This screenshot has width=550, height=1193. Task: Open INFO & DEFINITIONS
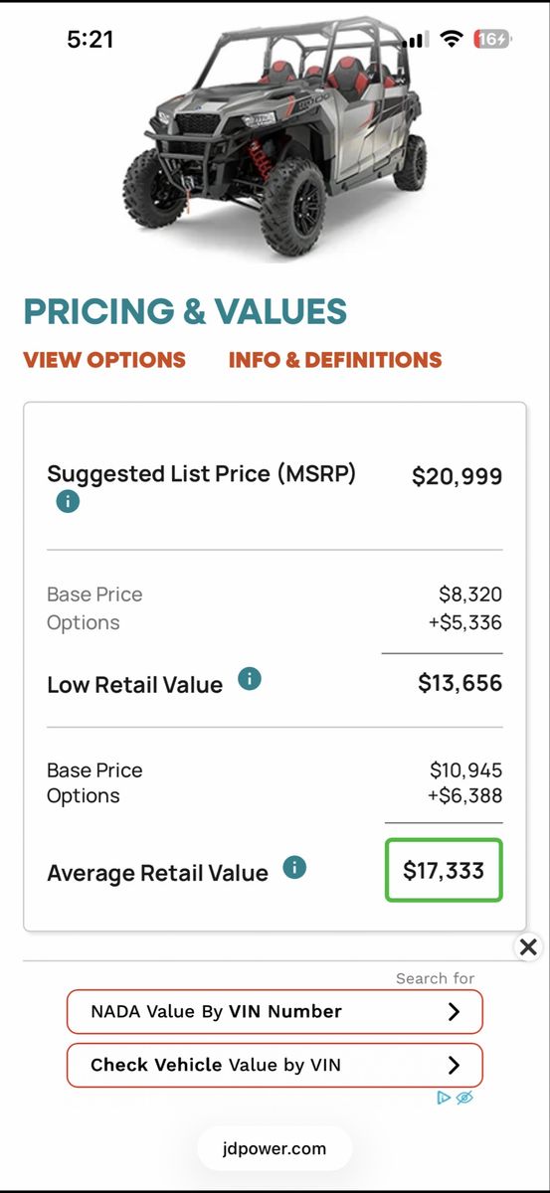(x=335, y=360)
